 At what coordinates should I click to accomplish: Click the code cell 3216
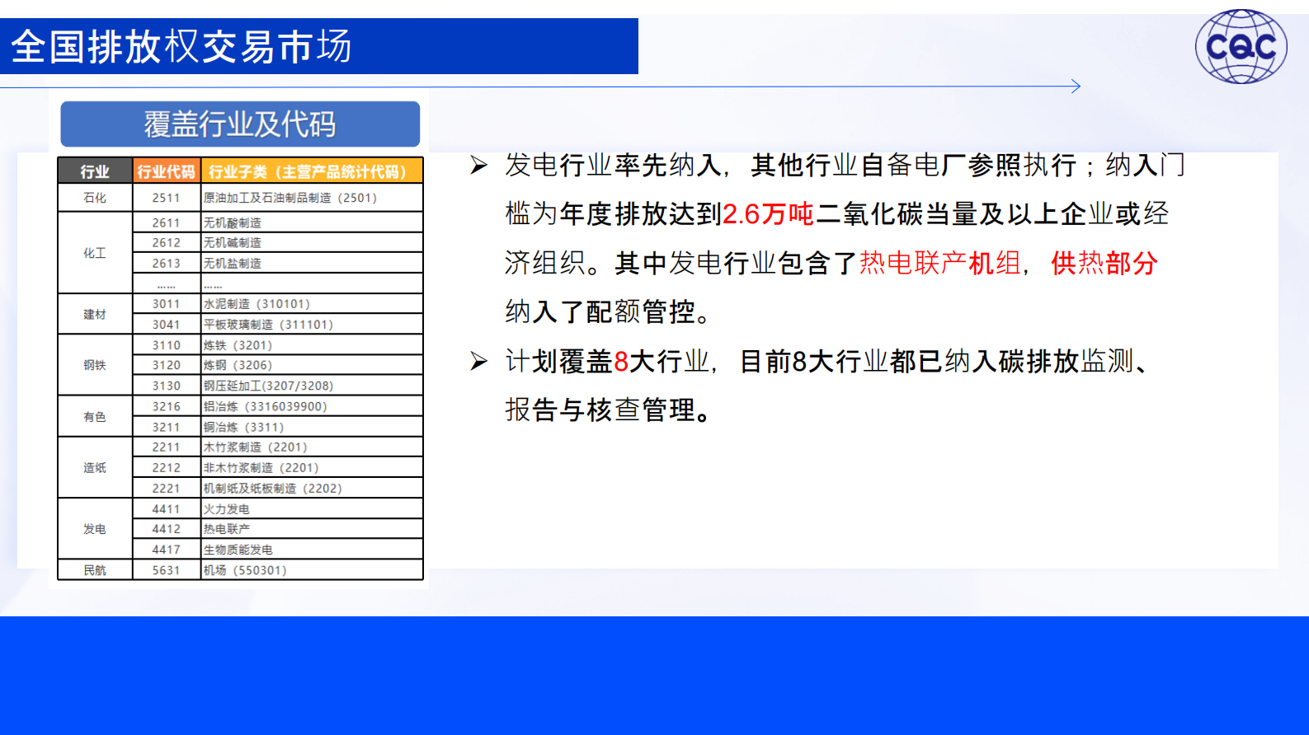click(x=166, y=406)
